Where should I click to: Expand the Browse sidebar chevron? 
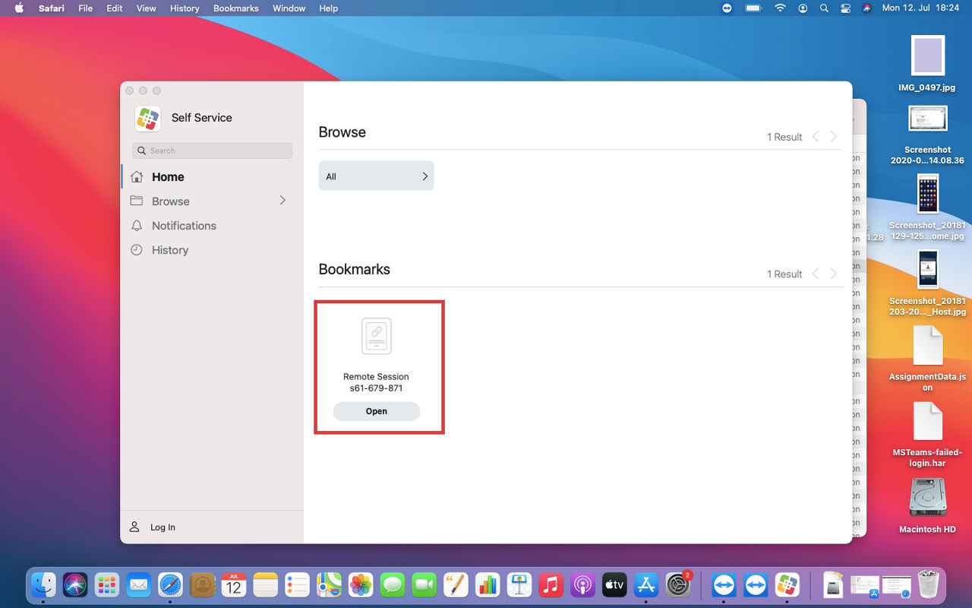tap(282, 201)
